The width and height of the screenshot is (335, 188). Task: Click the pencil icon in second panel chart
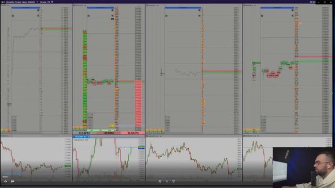113,16
